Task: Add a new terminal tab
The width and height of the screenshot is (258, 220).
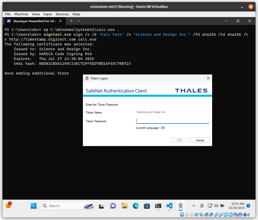Action: (x=71, y=21)
